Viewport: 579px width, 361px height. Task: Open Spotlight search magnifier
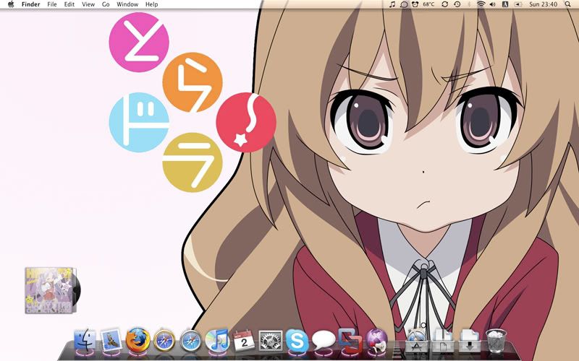[x=568, y=4]
